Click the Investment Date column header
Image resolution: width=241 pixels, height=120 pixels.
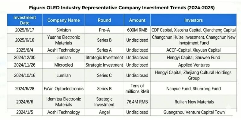click(25, 20)
